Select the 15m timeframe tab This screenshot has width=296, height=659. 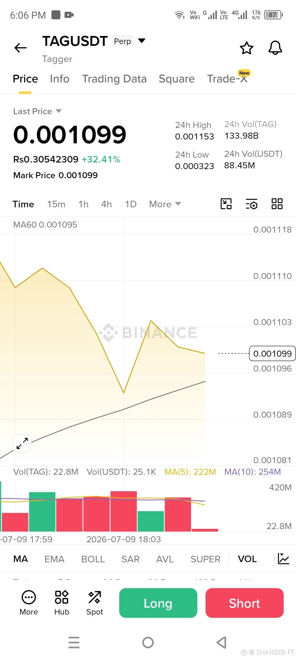[x=56, y=204]
